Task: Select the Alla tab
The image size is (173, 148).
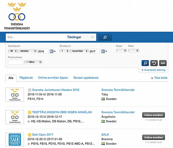Action: pyautogui.click(x=11, y=78)
